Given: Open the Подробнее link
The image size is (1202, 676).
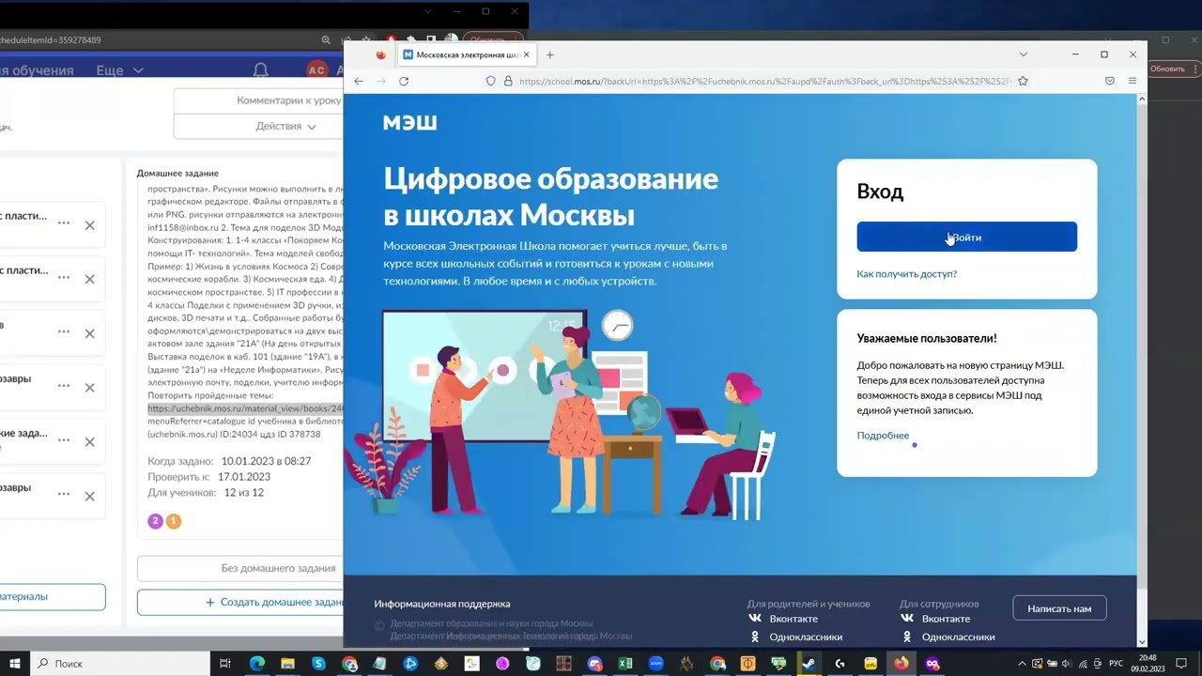Looking at the screenshot, I should (x=883, y=436).
